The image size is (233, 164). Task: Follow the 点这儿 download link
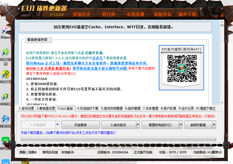point(97,58)
